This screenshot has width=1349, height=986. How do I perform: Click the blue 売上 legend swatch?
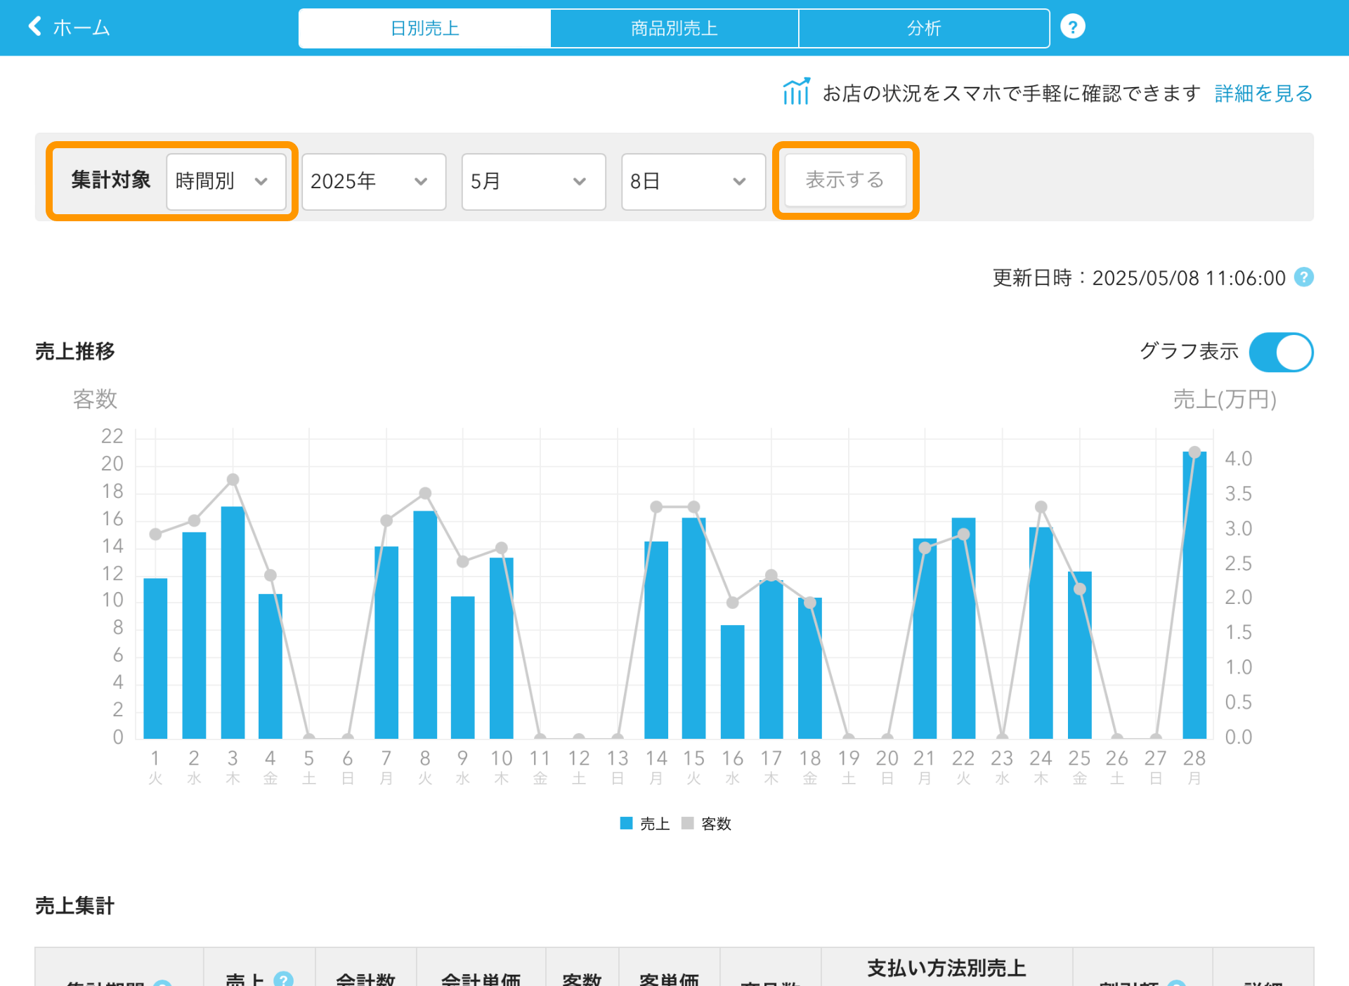click(626, 823)
